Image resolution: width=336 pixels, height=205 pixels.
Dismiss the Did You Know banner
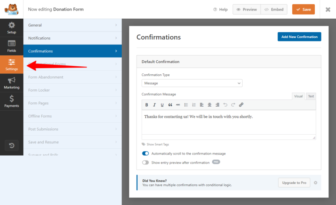(315, 183)
